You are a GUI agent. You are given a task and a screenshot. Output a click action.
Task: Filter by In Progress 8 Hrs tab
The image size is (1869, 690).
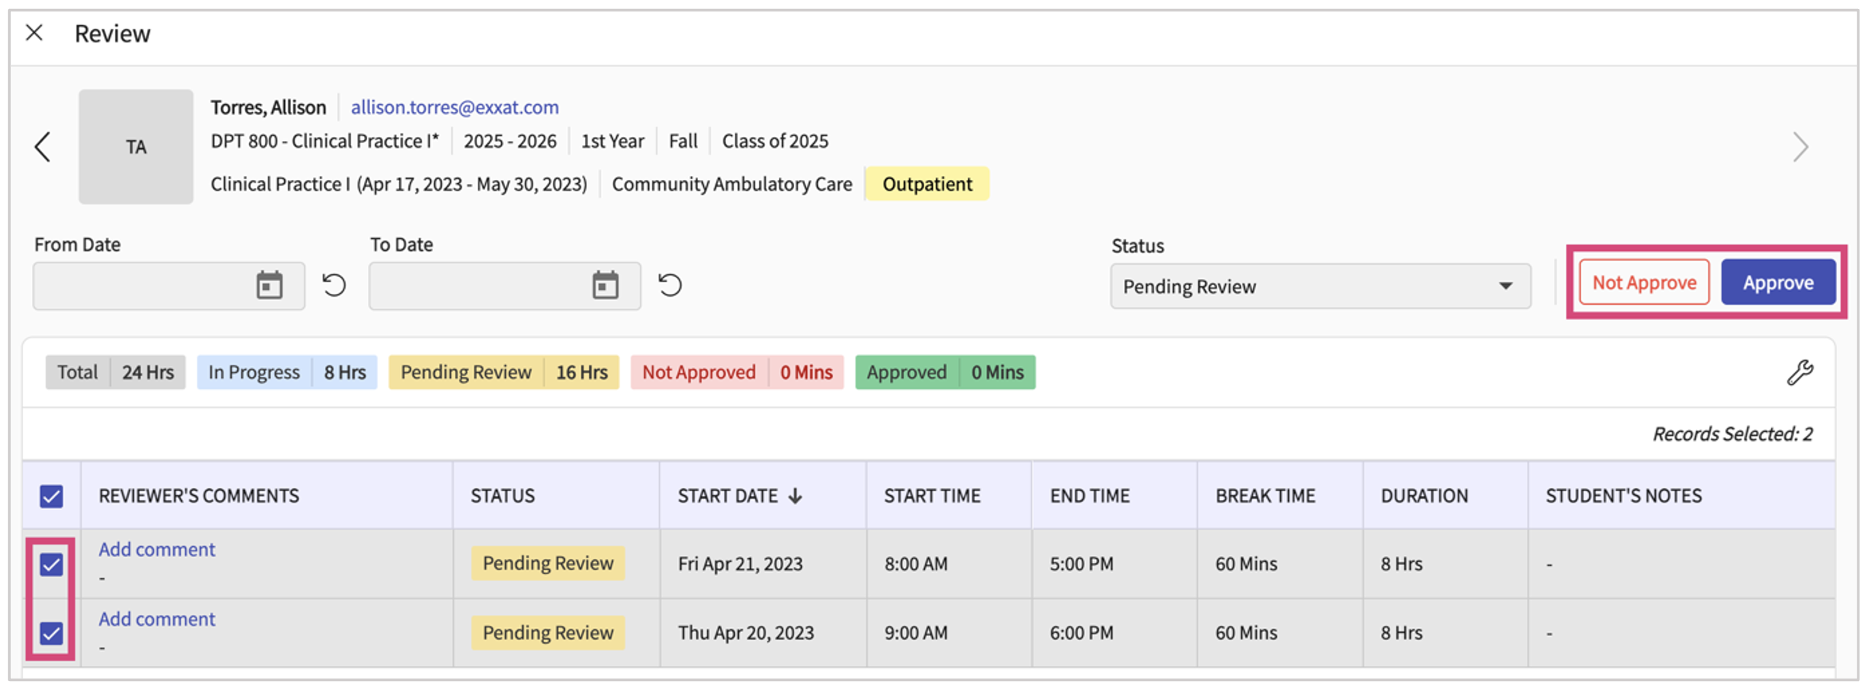(286, 373)
